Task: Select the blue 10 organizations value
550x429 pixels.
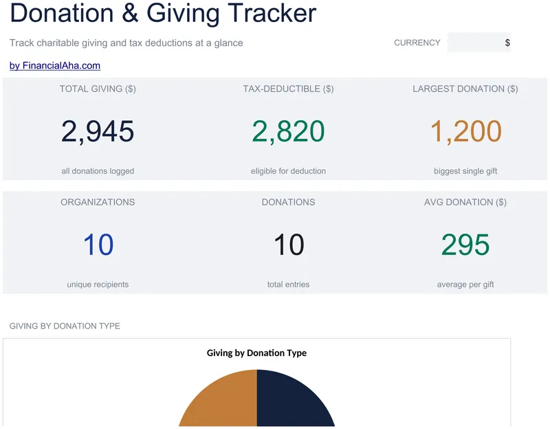Action: [x=98, y=245]
